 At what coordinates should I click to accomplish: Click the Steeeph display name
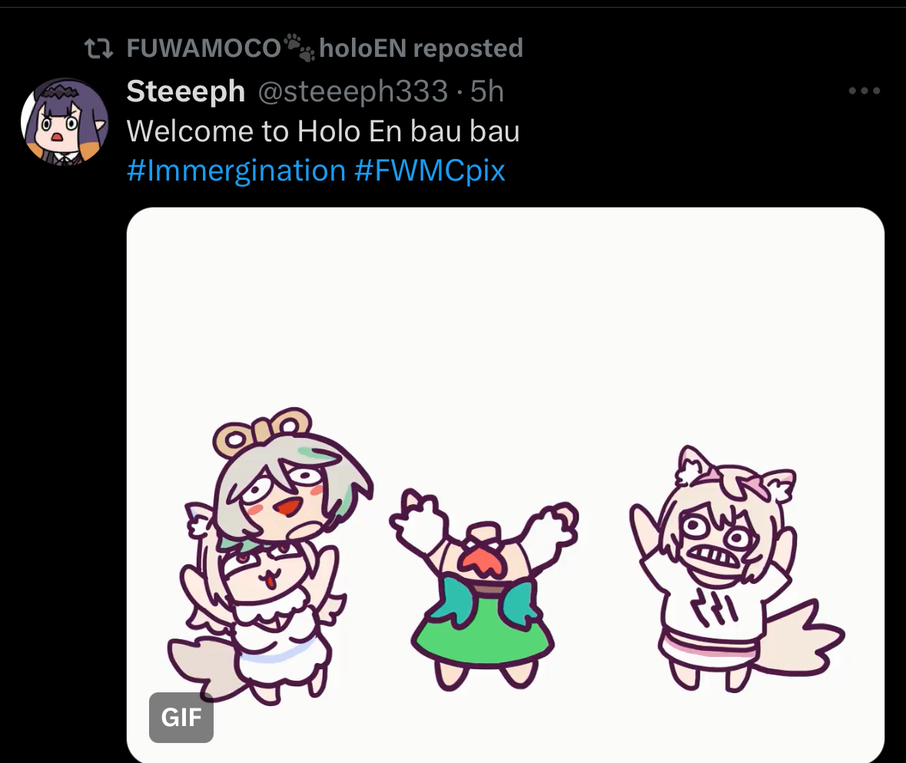[186, 91]
